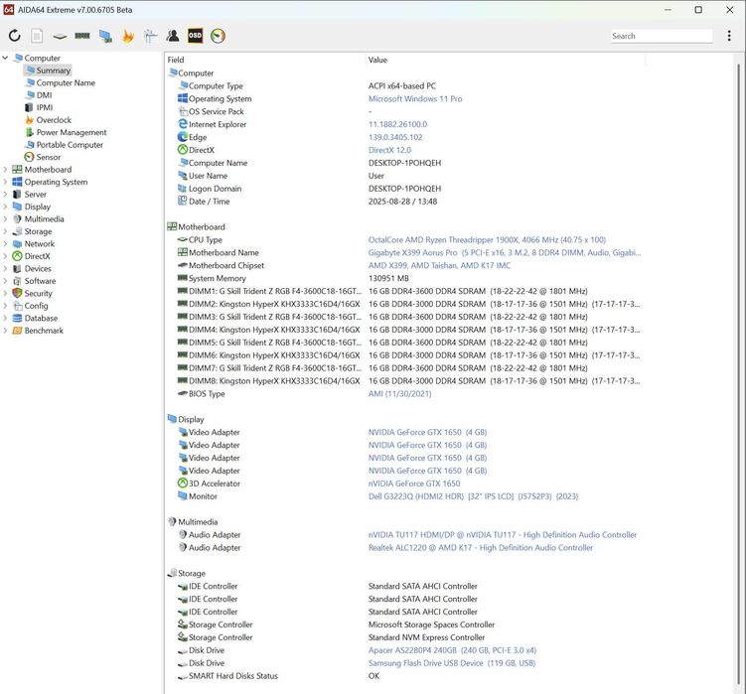Open the nVIDIA GeForce GTX 1650 3D Accelerator link
The image size is (746, 694).
414,484
